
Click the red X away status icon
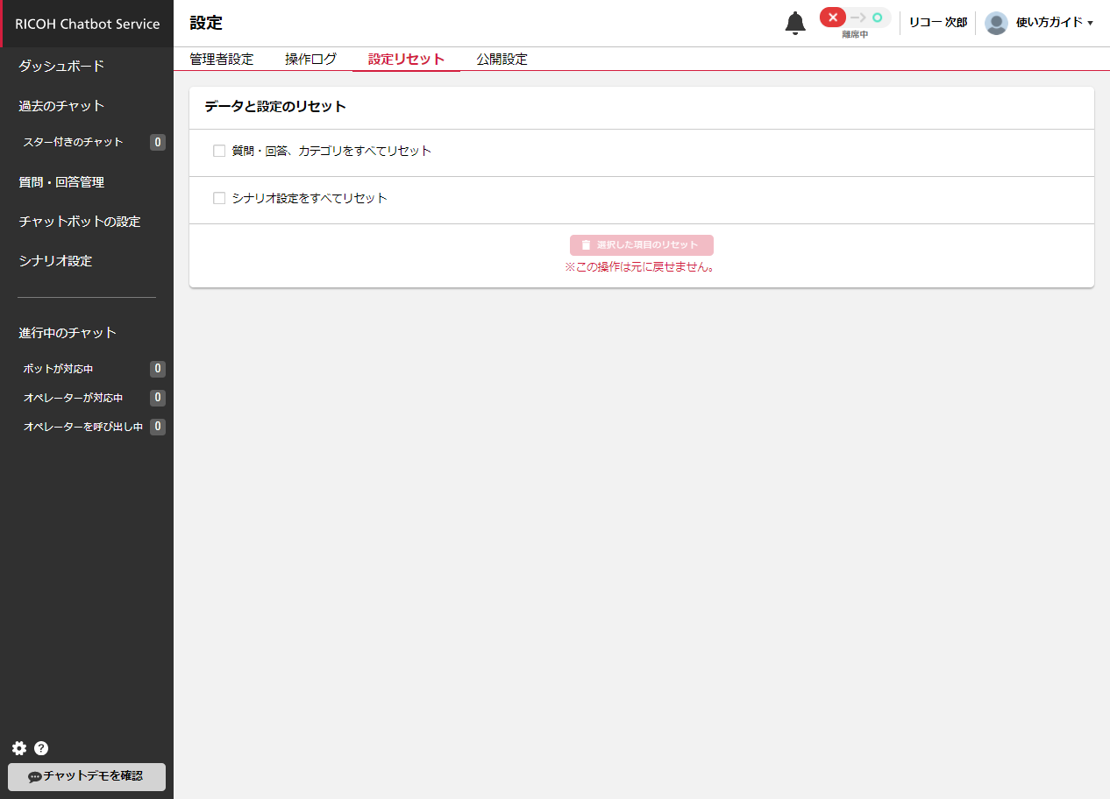[833, 18]
